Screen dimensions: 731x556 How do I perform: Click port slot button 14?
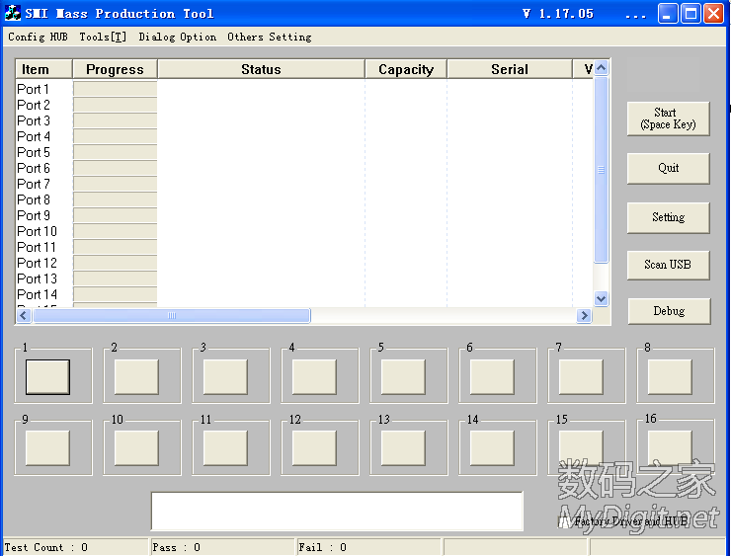point(492,448)
